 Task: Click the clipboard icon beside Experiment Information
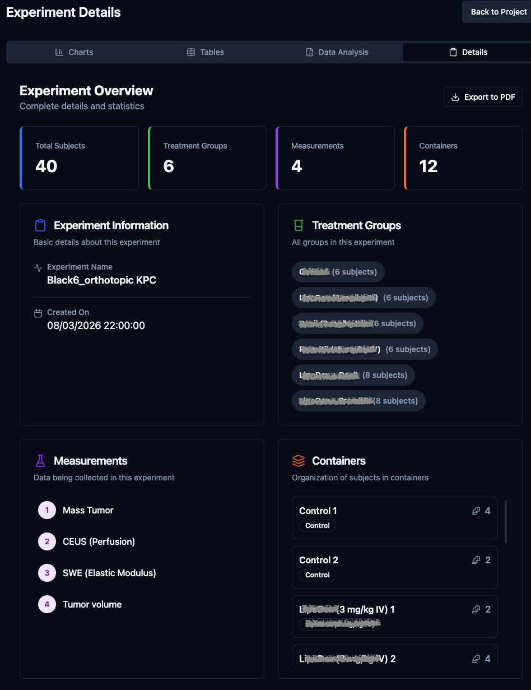click(x=40, y=225)
